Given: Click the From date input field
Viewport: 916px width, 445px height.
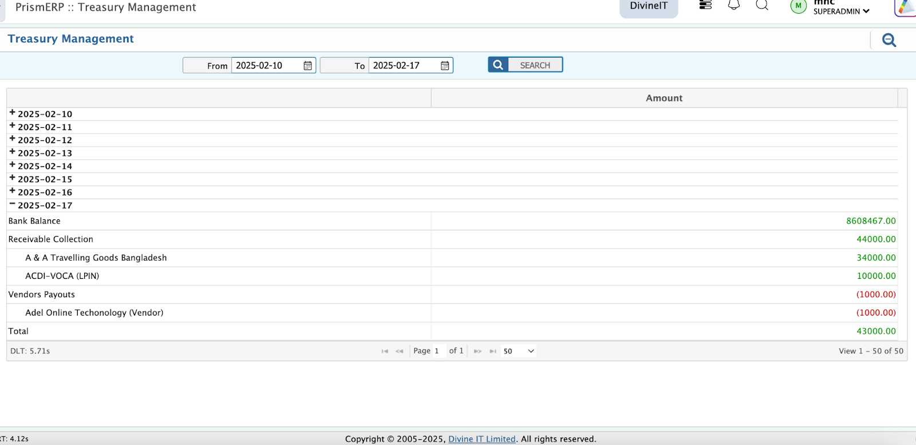Looking at the screenshot, I should [x=266, y=66].
